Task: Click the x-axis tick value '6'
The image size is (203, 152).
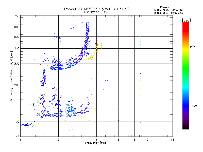Action: point(119,140)
